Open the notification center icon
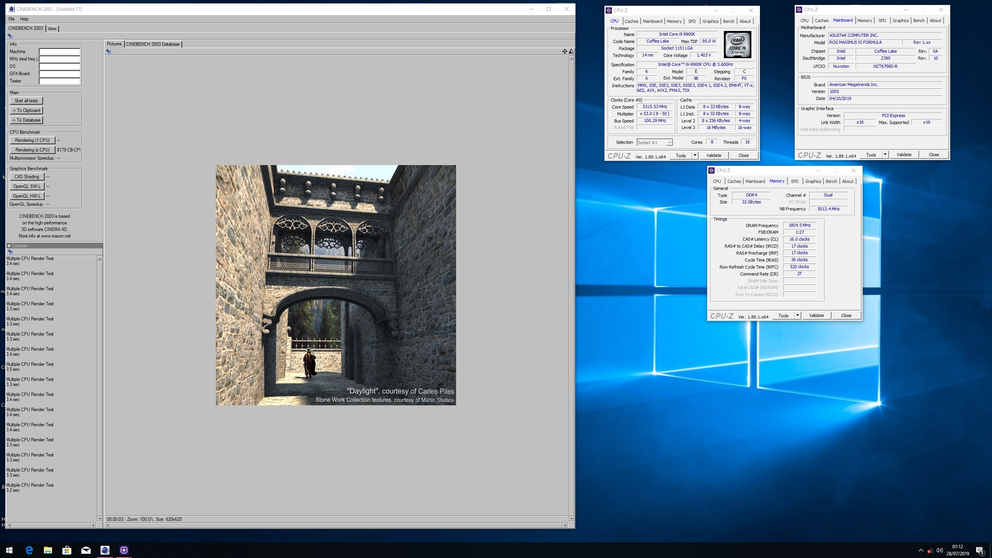Screen dimensions: 992x558 980,550
